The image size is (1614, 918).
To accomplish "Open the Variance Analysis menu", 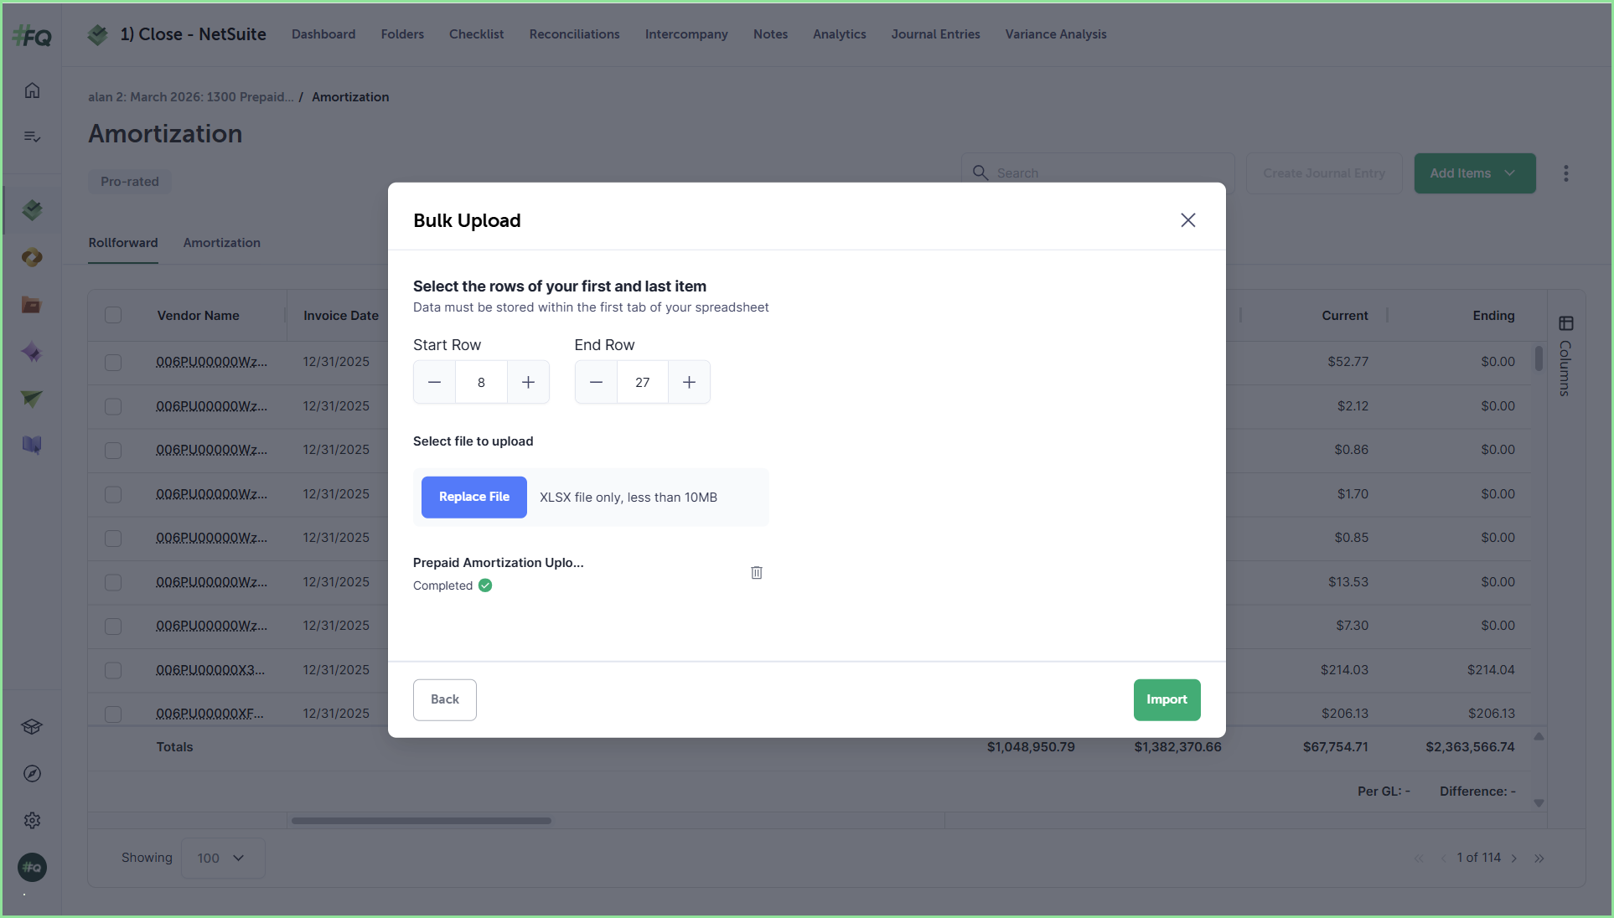I will (1056, 34).
